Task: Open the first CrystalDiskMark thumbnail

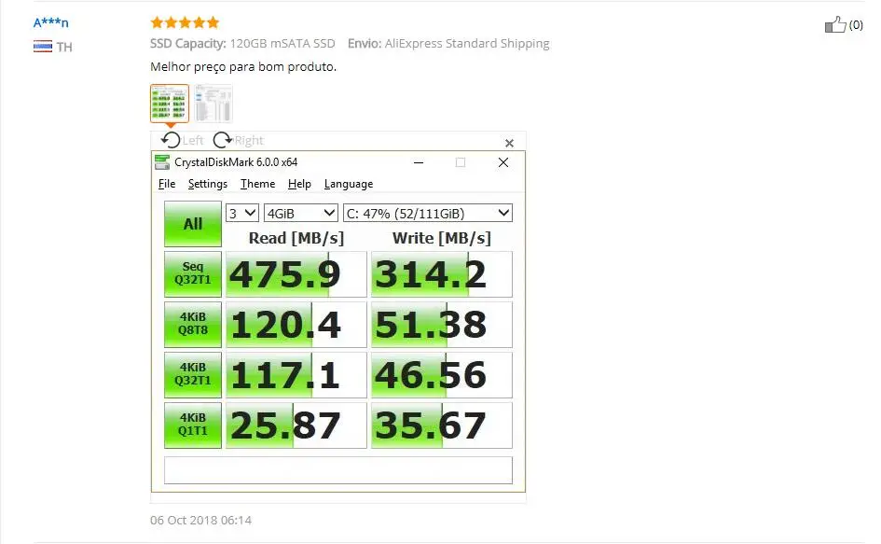Action: [170, 104]
